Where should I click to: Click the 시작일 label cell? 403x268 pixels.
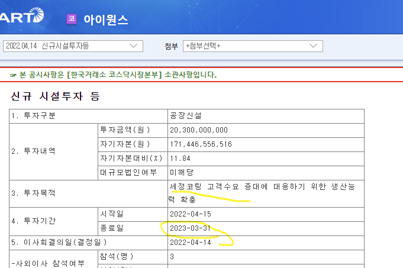point(133,214)
